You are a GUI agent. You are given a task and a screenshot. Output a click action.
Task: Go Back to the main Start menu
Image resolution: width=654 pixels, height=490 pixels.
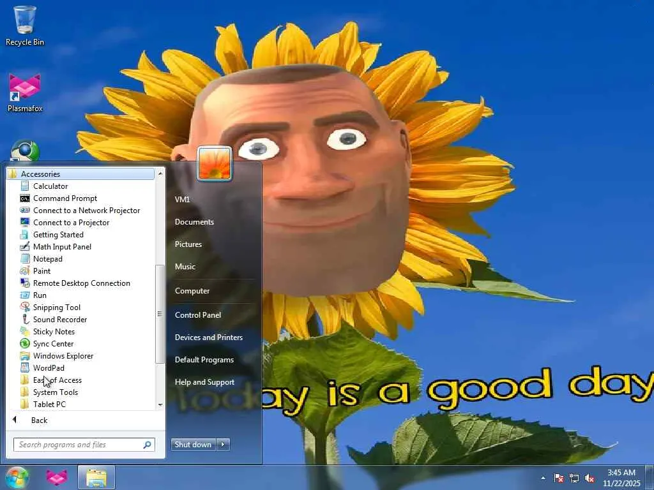(x=39, y=420)
